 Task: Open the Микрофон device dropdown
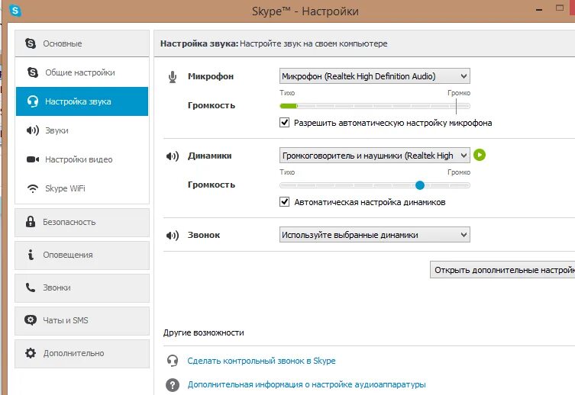374,76
